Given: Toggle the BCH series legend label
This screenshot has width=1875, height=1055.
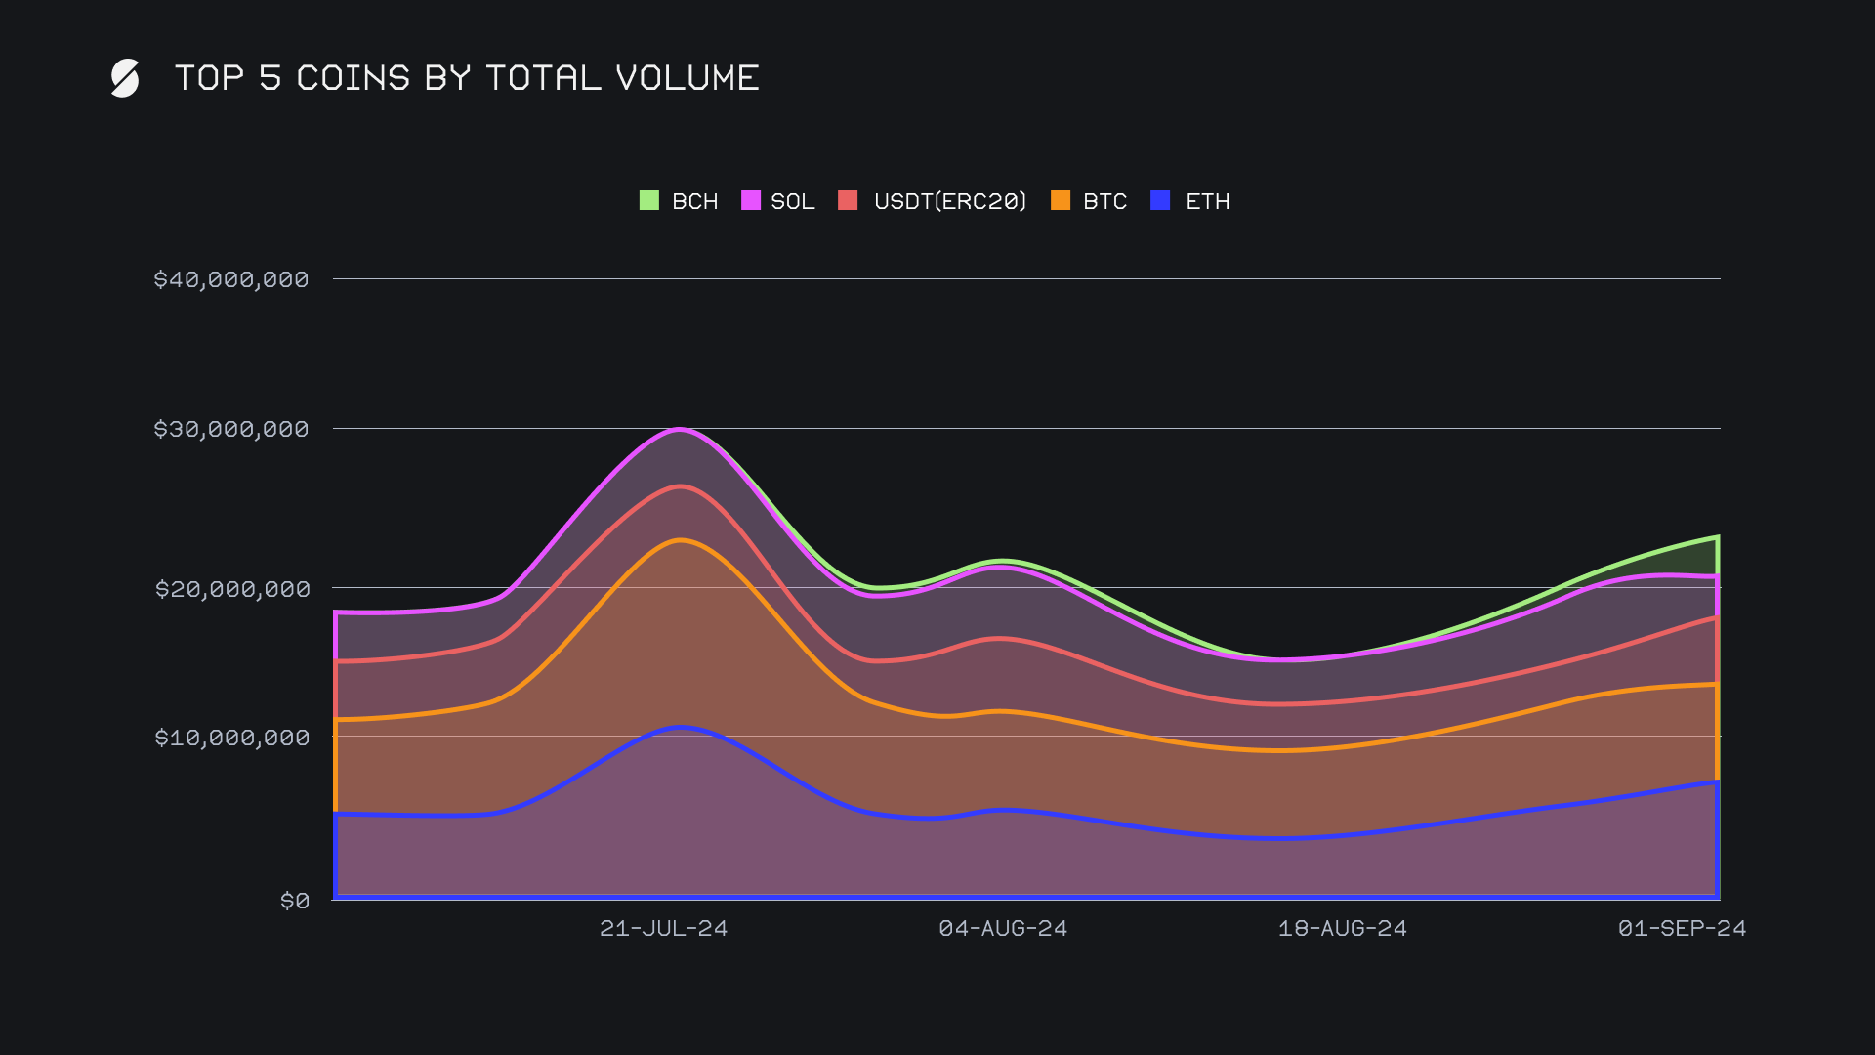Looking at the screenshot, I should (694, 201).
